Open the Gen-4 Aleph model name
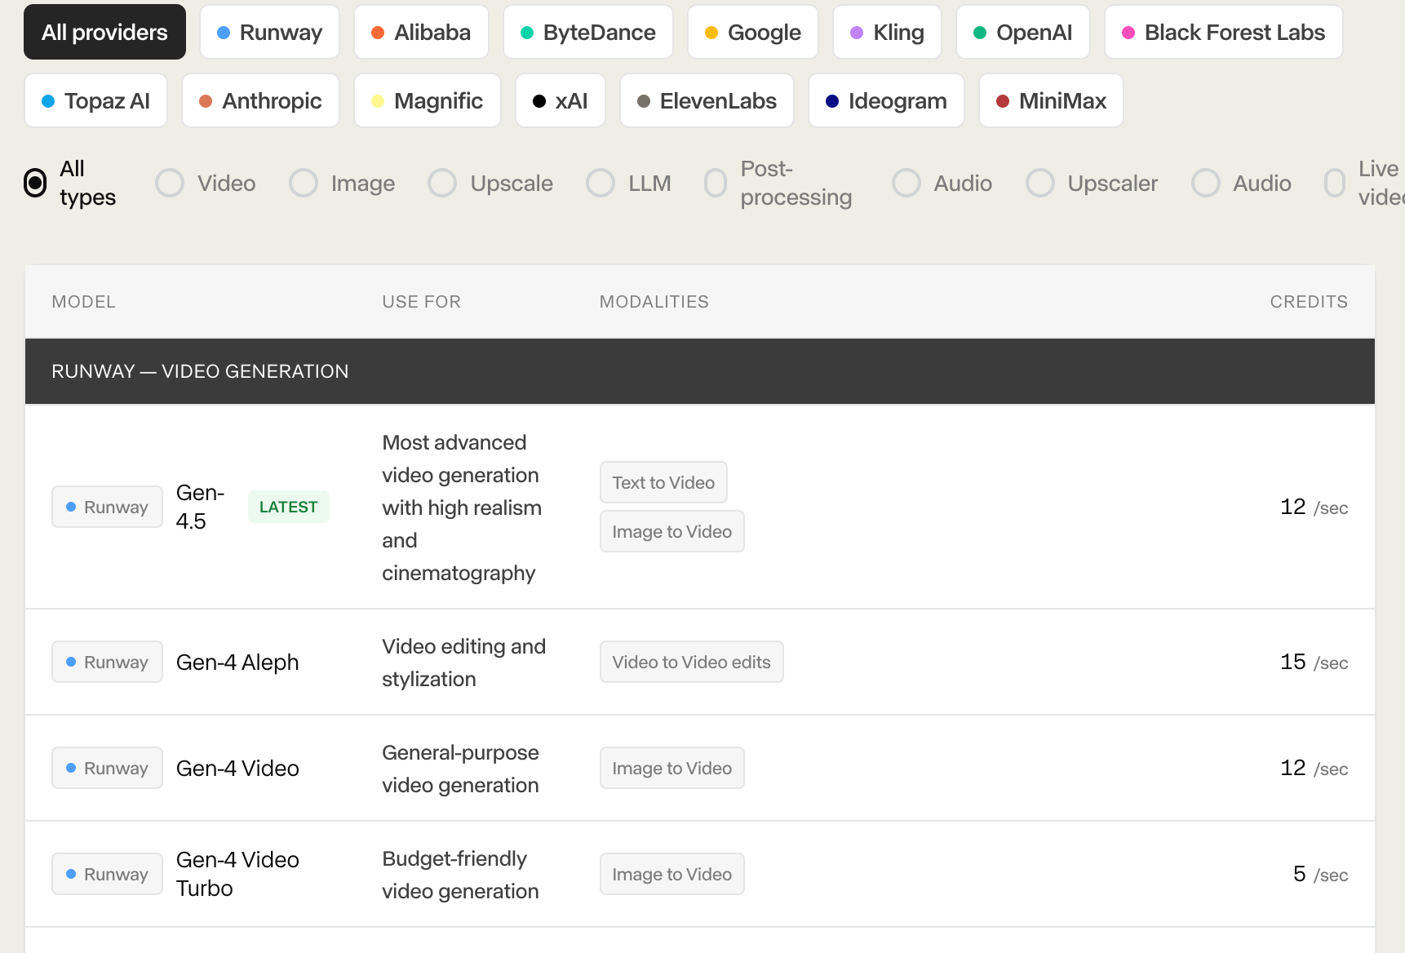This screenshot has width=1405, height=953. pos(237,662)
